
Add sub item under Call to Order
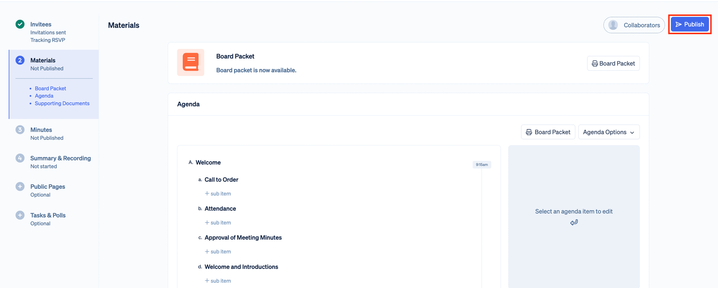(218, 194)
